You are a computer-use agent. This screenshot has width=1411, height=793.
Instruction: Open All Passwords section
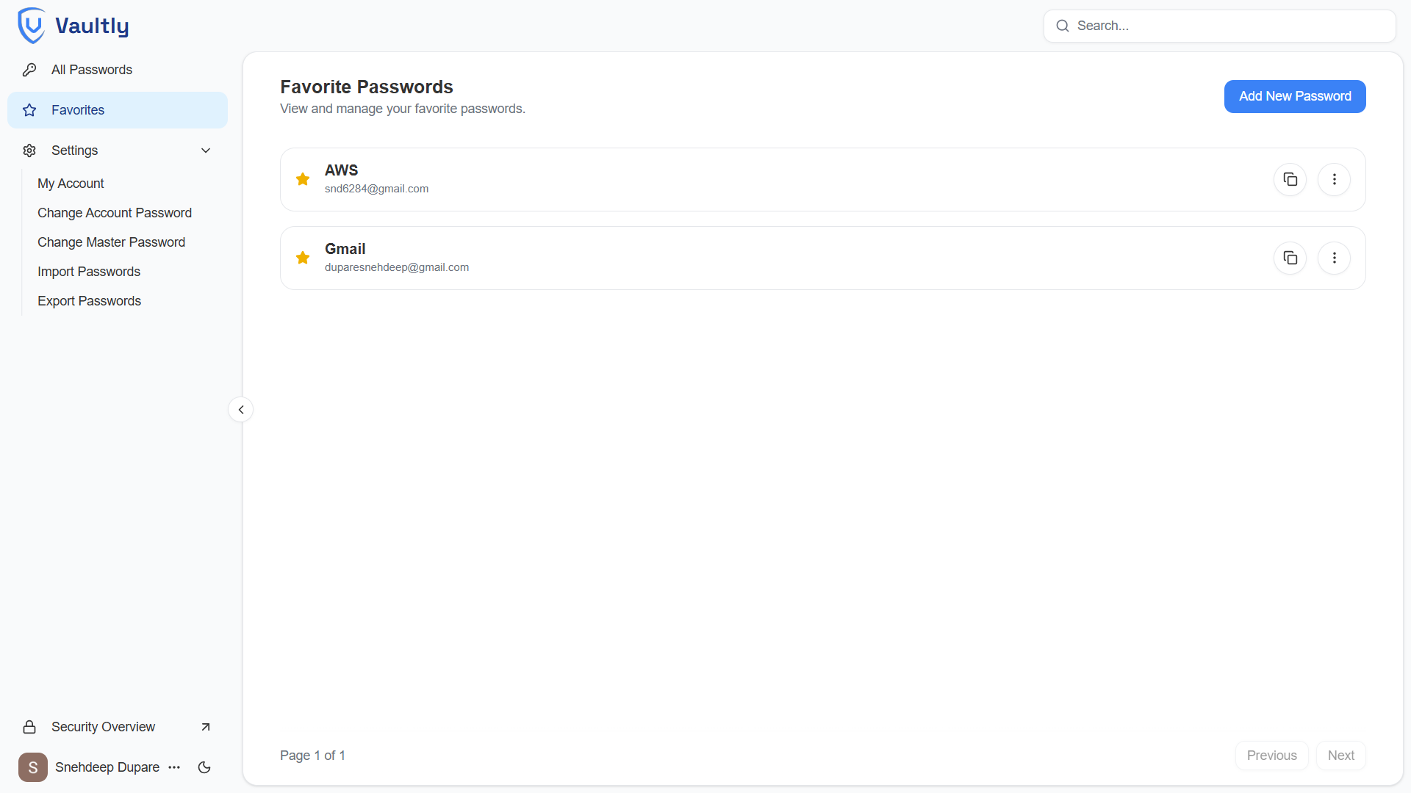92,70
